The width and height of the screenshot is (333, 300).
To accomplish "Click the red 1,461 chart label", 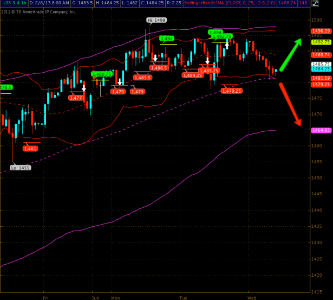I will click(x=30, y=149).
